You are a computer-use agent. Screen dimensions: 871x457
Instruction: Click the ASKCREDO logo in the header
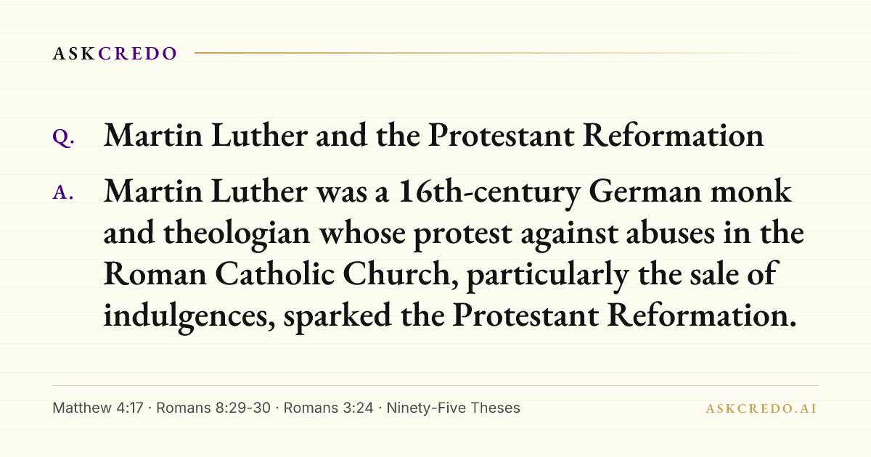pos(115,54)
